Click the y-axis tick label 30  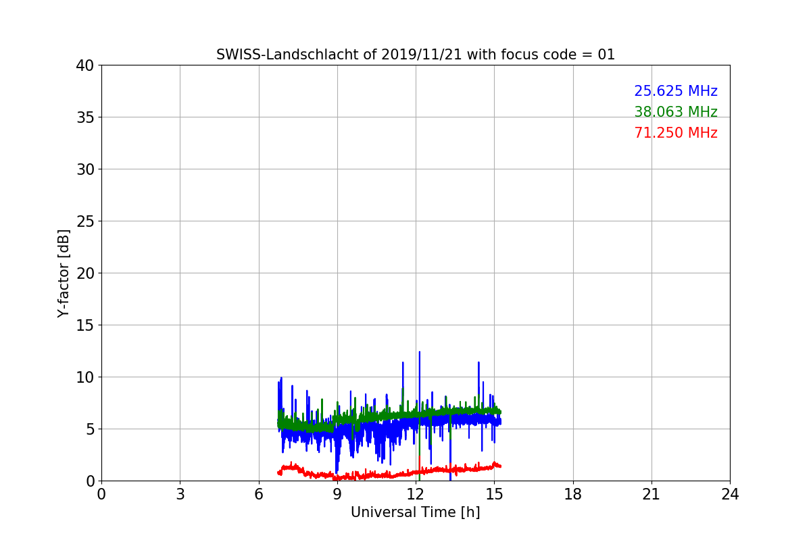coord(85,169)
